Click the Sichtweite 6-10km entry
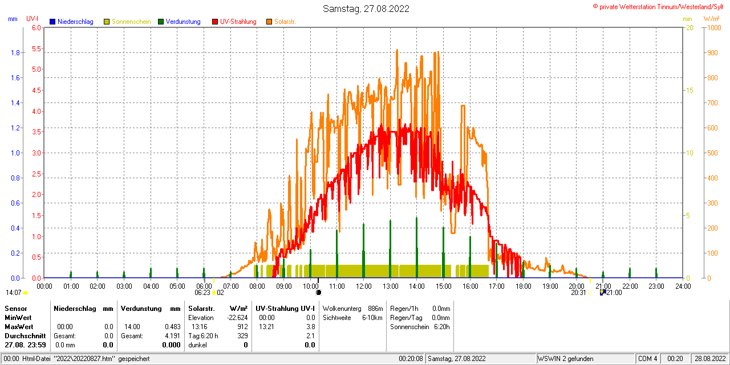Image resolution: width=730 pixels, height=365 pixels. click(x=352, y=318)
